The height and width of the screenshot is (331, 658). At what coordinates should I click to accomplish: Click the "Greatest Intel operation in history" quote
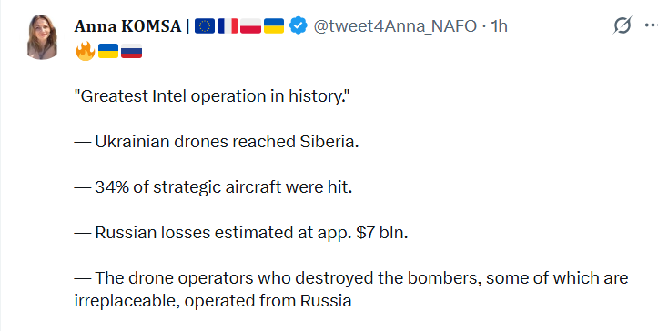(212, 96)
